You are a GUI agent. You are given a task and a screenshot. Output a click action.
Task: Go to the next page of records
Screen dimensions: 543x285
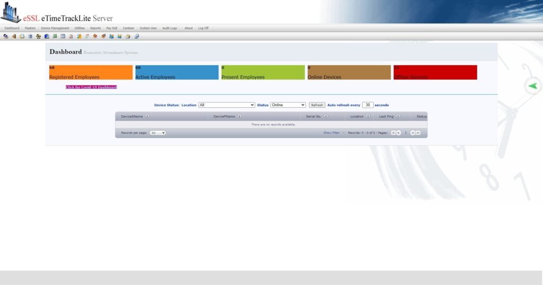[x=413, y=133]
